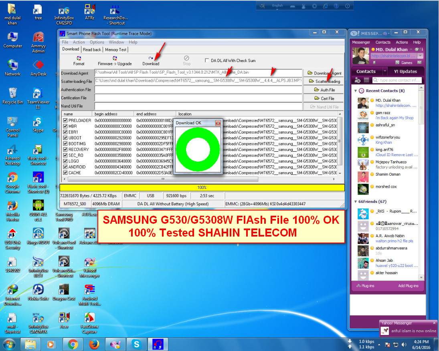Click Add Plug-ins link

[x=408, y=286]
